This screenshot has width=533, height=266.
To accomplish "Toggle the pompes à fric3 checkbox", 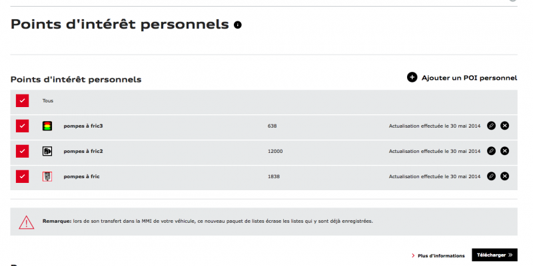I will tap(23, 126).
